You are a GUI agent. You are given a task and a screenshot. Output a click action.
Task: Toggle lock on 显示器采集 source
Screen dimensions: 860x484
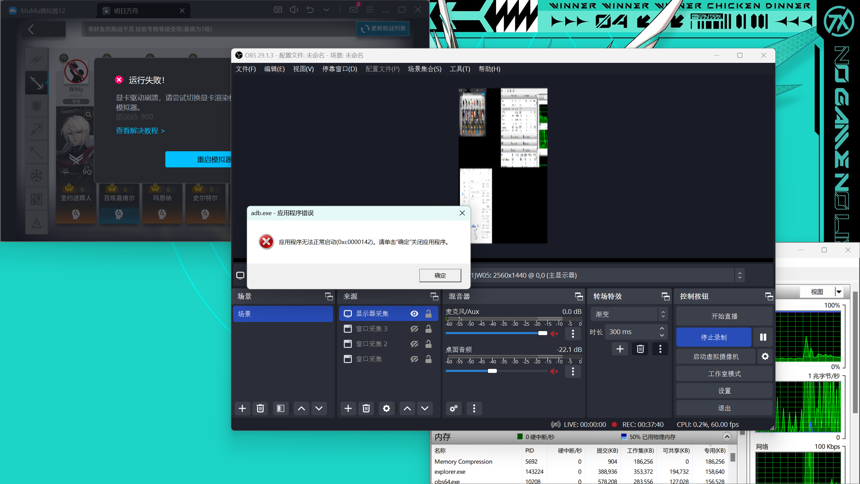[x=428, y=314]
